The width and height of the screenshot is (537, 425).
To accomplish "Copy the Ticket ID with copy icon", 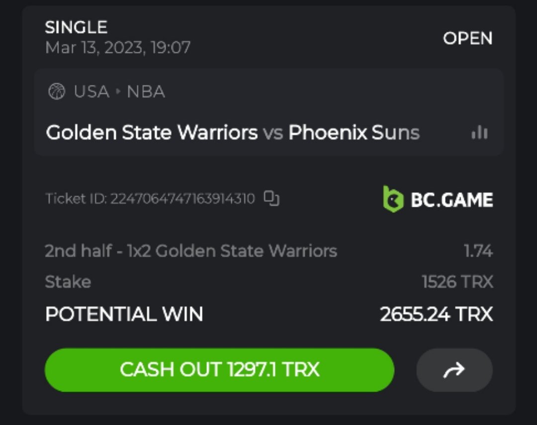I will (271, 198).
